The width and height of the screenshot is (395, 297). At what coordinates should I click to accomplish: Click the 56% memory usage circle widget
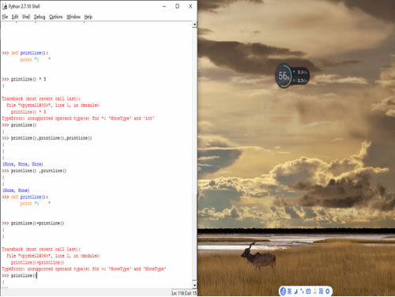pos(284,76)
